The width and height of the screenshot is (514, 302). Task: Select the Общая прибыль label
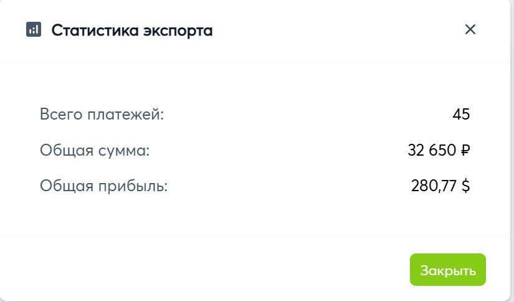(x=103, y=186)
